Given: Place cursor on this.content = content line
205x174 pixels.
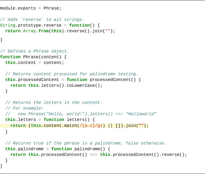Looking at the screenshot, I should (34, 63).
